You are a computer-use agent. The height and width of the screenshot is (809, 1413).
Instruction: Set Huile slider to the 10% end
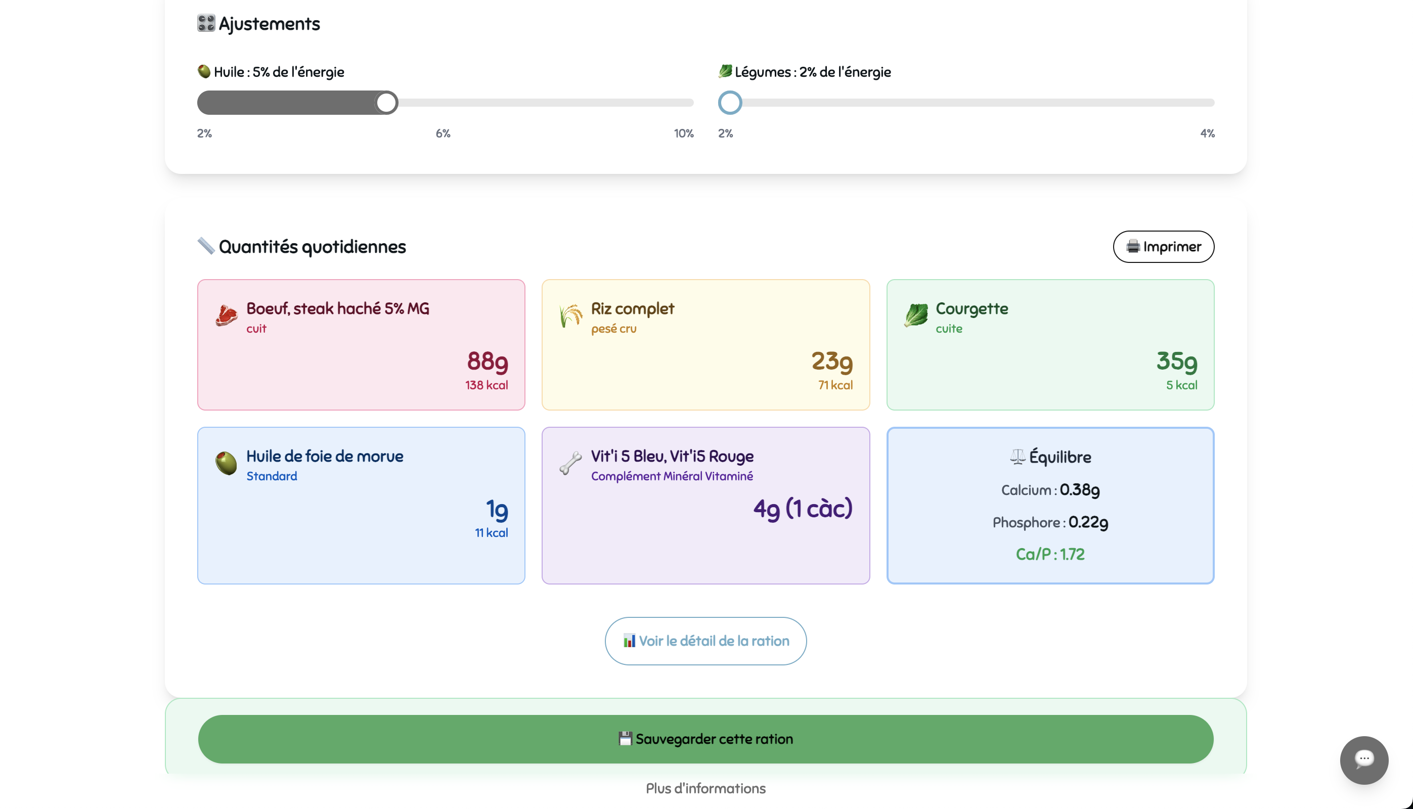coord(691,103)
